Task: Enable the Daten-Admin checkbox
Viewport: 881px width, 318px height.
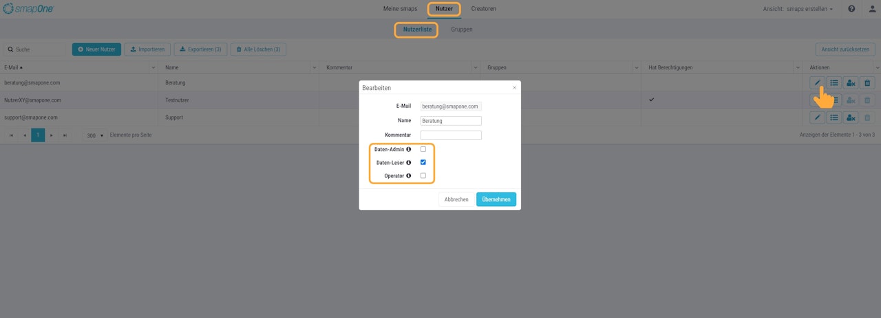Action: pyautogui.click(x=423, y=149)
